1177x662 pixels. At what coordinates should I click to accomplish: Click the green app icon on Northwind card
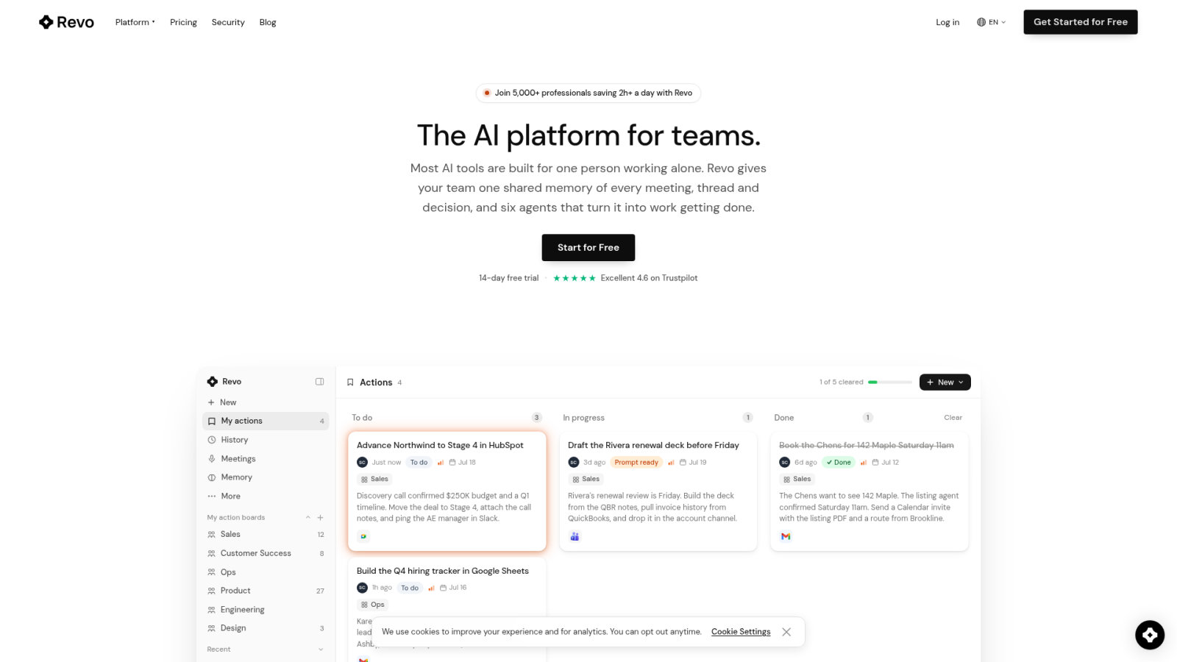point(363,536)
